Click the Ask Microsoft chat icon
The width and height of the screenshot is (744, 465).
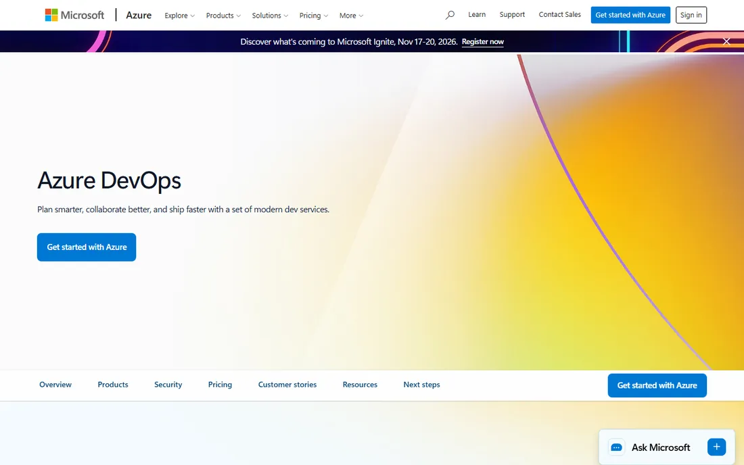[616, 447]
